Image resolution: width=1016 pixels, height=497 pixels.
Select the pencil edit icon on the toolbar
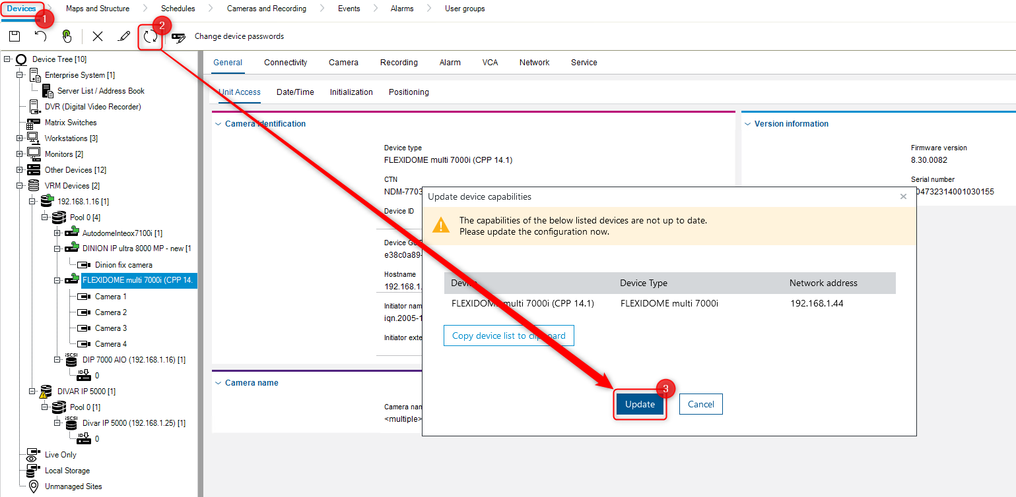coord(125,36)
